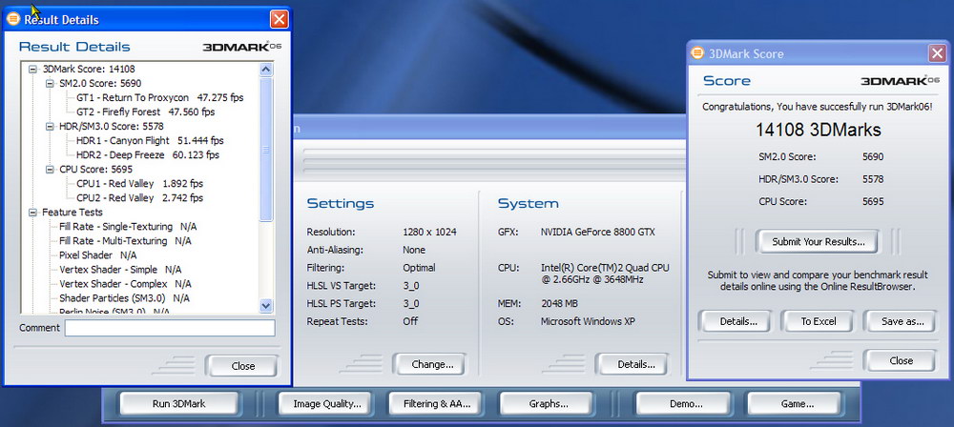
Task: Click the NVIDIA GeForce 8800 GTX text
Action: coord(597,233)
